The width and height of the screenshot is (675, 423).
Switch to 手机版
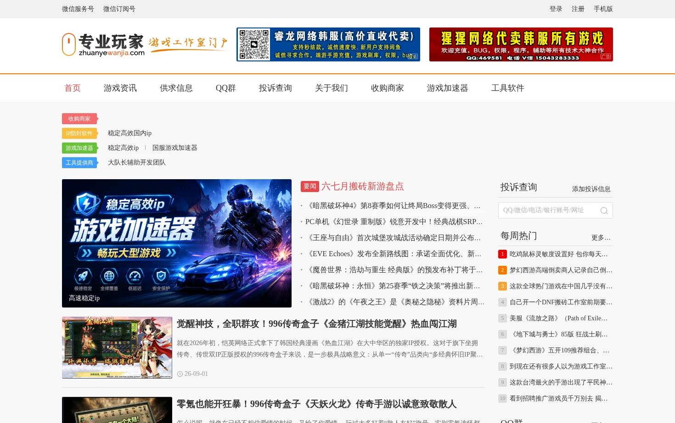(x=603, y=9)
